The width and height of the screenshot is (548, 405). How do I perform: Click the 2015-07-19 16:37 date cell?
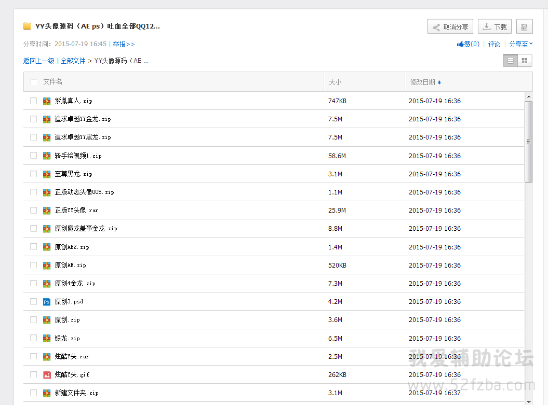tap(435, 393)
